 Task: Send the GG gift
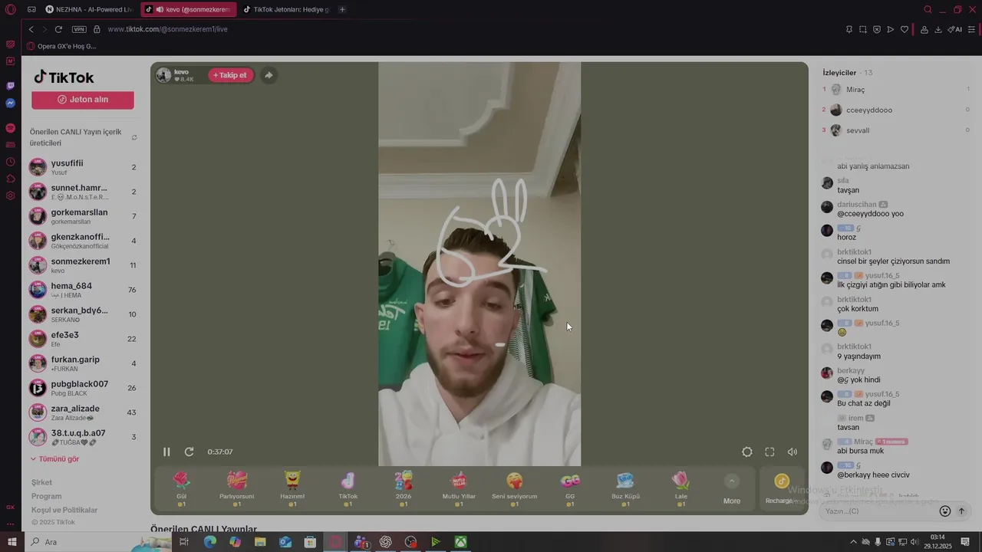tap(570, 488)
